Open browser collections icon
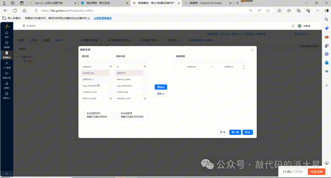This screenshot has height=178, width=331. click(299, 10)
